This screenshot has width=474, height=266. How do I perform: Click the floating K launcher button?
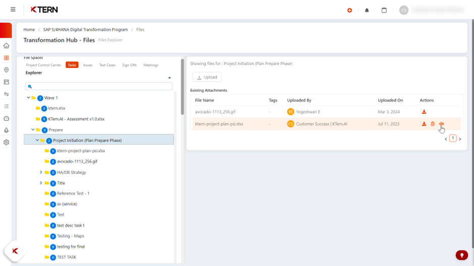(x=15, y=251)
